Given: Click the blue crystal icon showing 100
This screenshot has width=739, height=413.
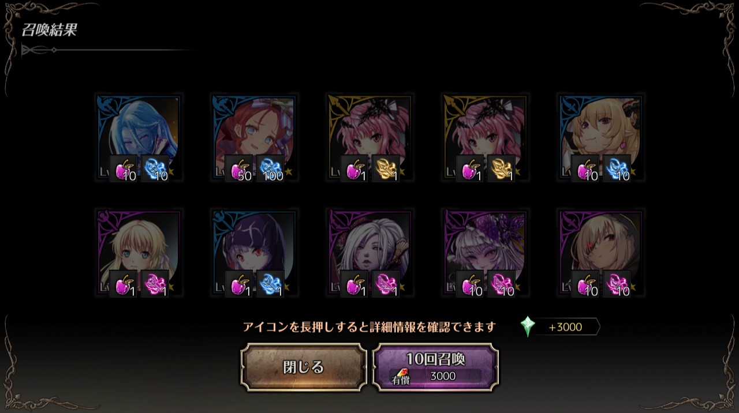Looking at the screenshot, I should (x=270, y=169).
